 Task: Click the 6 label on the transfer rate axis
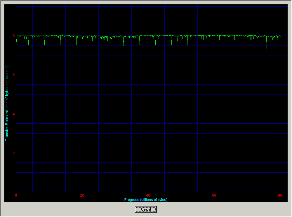(x=13, y=75)
